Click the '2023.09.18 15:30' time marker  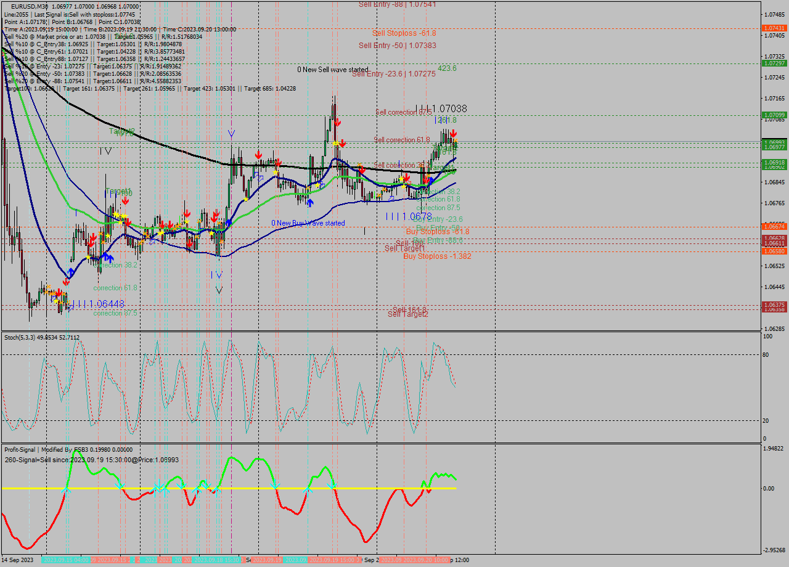tap(216, 560)
